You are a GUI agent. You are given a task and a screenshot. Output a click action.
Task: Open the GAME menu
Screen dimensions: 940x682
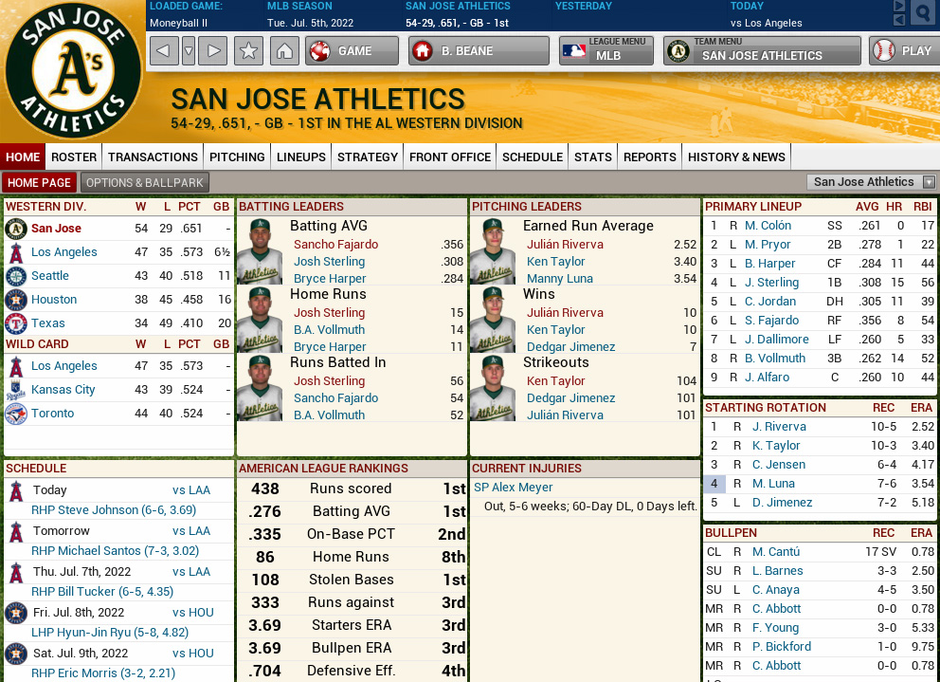[x=352, y=51]
